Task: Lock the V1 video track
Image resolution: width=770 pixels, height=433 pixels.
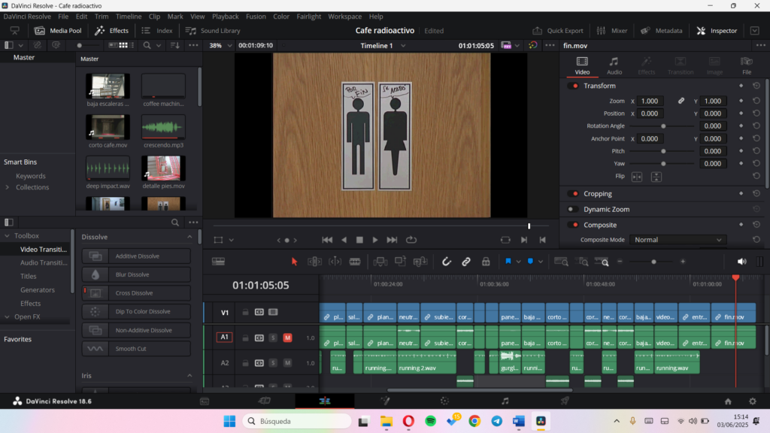Action: tap(245, 312)
